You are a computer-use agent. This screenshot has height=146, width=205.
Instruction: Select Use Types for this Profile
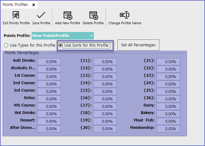click(6, 45)
